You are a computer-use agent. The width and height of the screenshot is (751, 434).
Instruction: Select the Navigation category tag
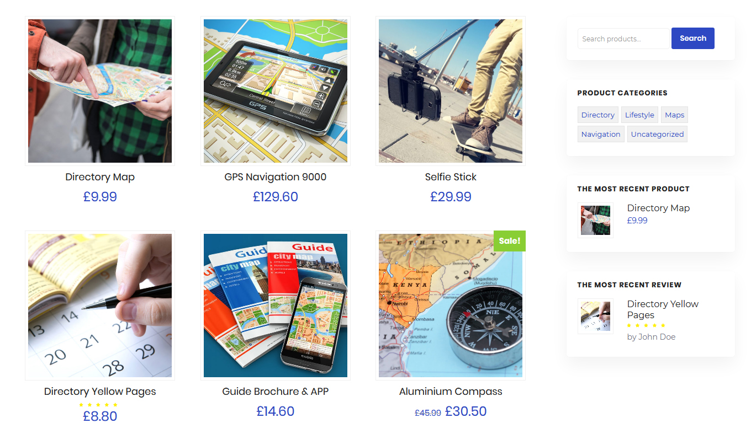pos(601,134)
